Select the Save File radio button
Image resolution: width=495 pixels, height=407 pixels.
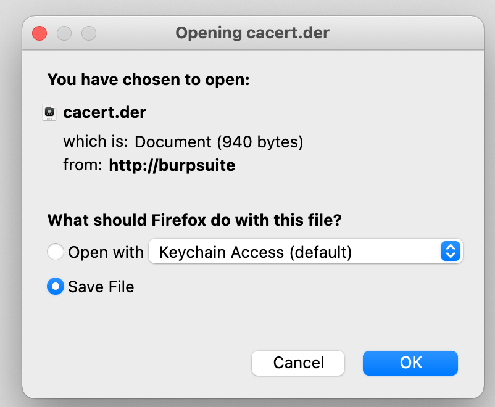56,287
